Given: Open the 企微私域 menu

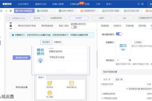Looking at the screenshot, I should (x=74, y=4).
